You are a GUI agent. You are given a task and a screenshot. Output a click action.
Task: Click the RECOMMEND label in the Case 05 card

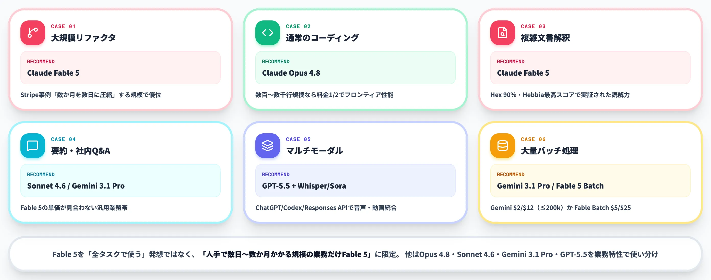point(276,174)
